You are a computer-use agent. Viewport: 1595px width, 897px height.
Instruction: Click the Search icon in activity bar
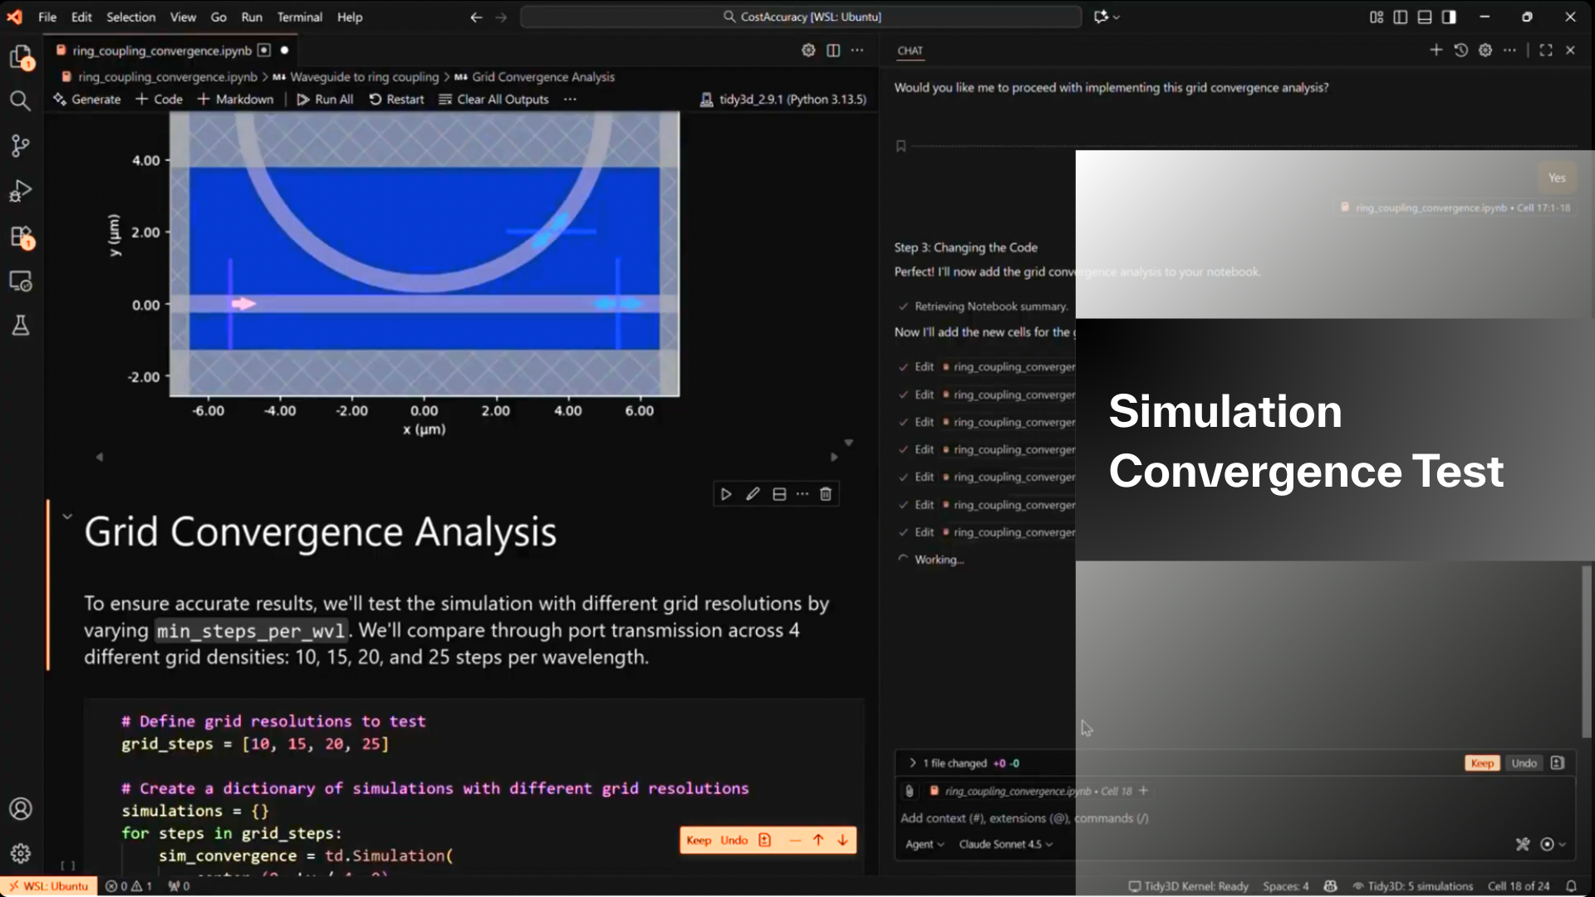pos(20,101)
